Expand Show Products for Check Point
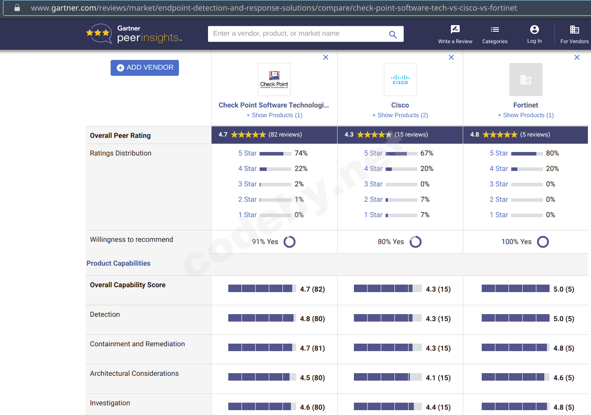 click(274, 115)
